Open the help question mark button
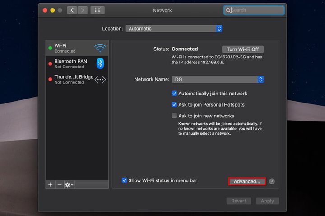 pyautogui.click(x=272, y=181)
